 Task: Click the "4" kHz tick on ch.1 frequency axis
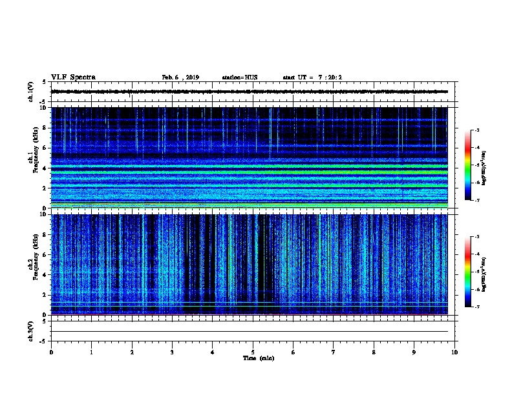click(x=45, y=168)
